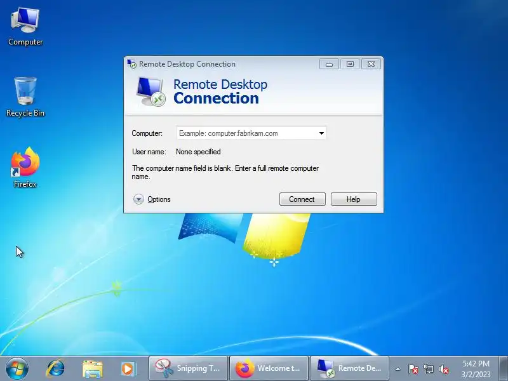The image size is (508, 381).
Task: Select the Recycle Bin desktop icon
Action: 25,97
